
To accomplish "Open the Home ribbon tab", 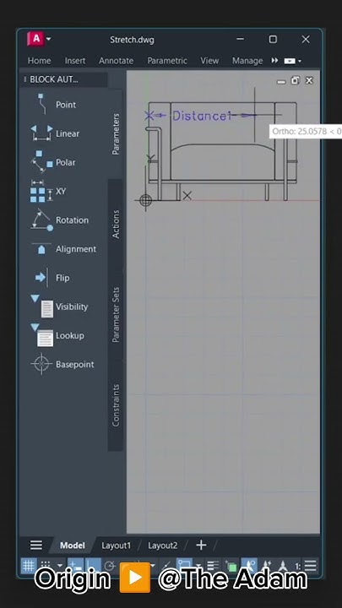I will [x=39, y=61].
